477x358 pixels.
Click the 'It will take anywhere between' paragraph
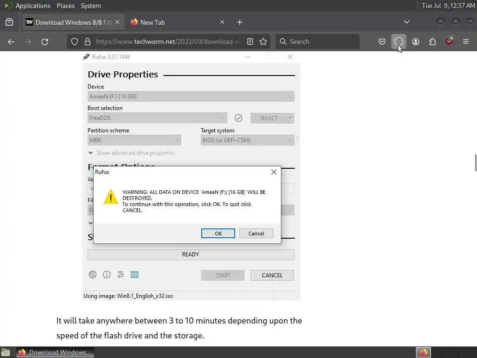pyautogui.click(x=179, y=328)
